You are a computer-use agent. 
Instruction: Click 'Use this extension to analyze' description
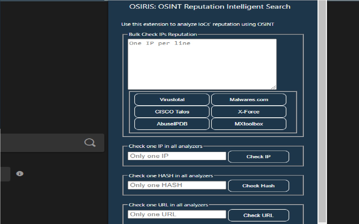[198, 24]
